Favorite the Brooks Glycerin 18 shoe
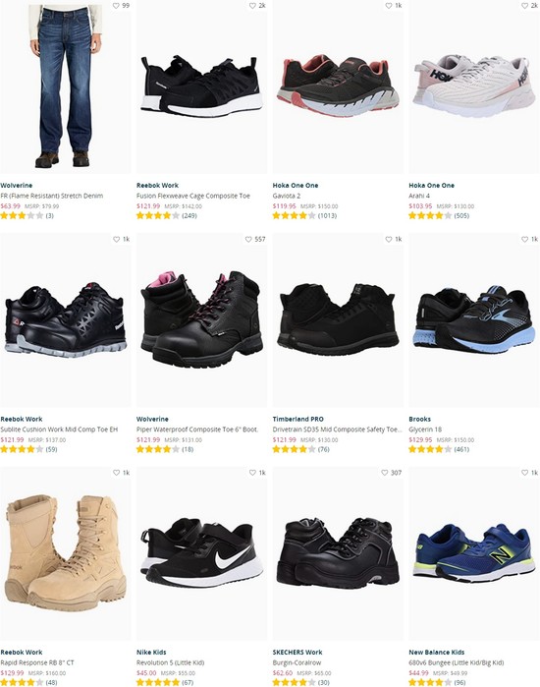This screenshot has width=540, height=687. [x=524, y=239]
